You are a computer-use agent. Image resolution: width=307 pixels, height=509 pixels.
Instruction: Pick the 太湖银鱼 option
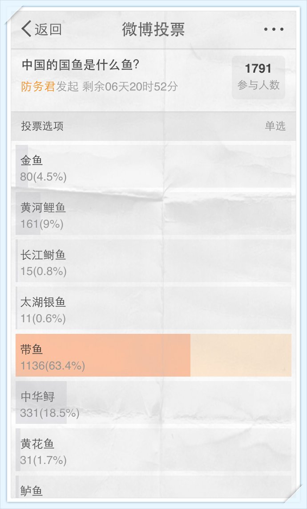(153, 308)
